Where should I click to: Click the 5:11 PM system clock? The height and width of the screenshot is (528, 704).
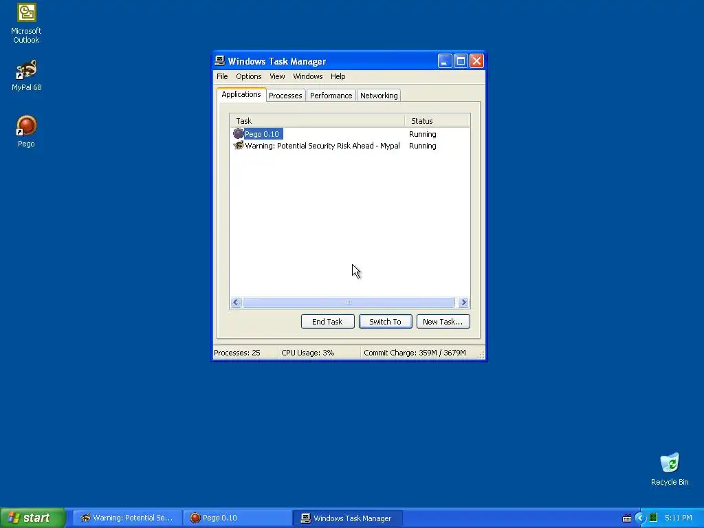click(x=679, y=518)
